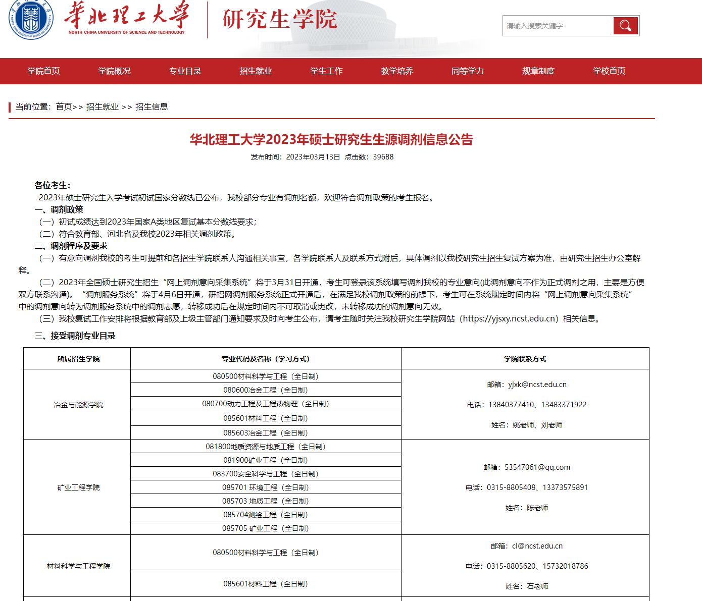Open the 教学培养 navigation menu
Viewport: 702px width, 601px height.
pos(397,71)
